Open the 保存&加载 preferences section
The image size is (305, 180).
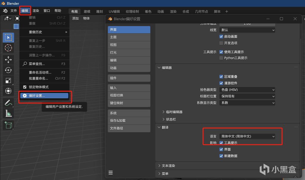click(129, 121)
